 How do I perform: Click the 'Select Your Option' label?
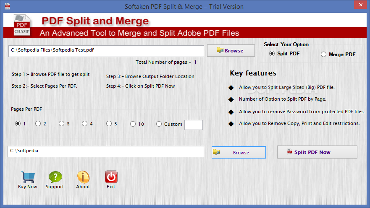[x=286, y=44]
